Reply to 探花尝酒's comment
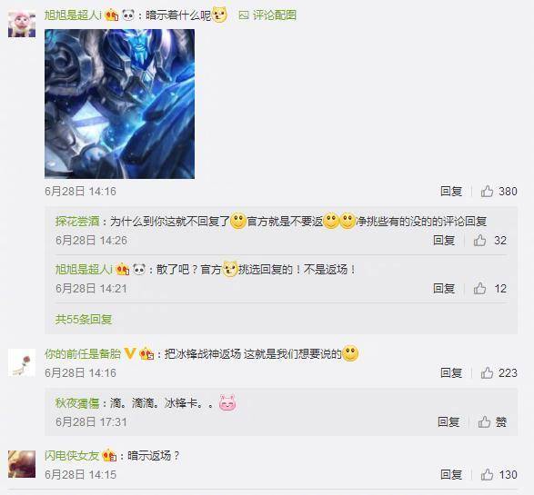534x495 pixels. point(444,240)
